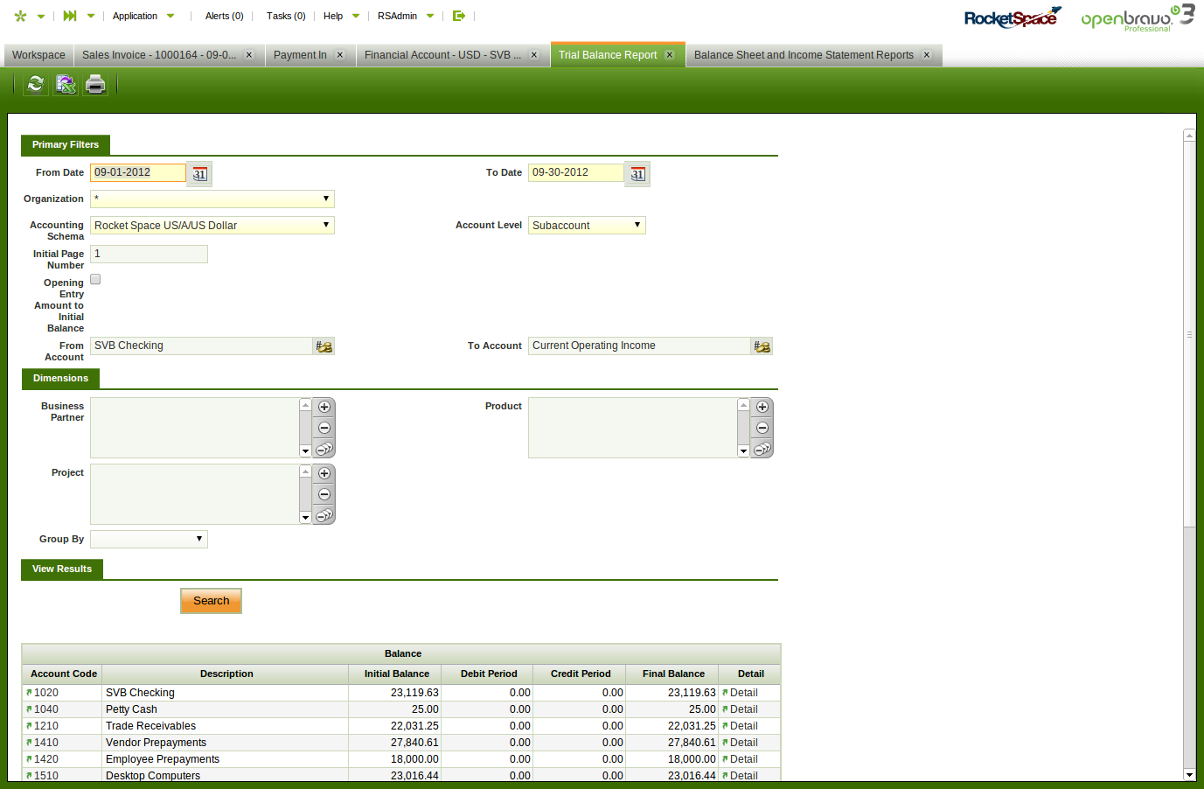Viewport: 1204px width, 789px height.
Task: Open the From Date calendar picker
Action: tap(200, 174)
